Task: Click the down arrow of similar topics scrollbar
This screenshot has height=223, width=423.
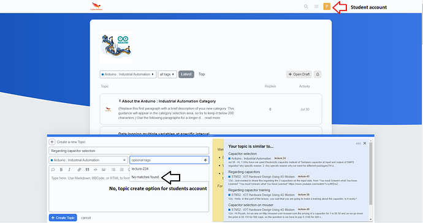Action: coord(371,219)
